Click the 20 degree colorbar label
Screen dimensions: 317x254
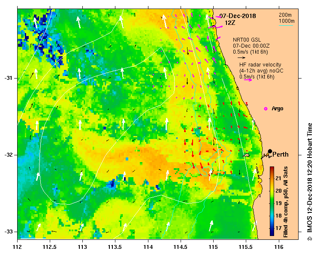(278, 190)
